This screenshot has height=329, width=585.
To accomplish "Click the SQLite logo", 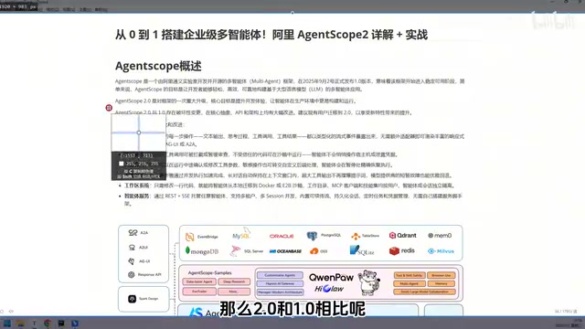I will point(362,250).
